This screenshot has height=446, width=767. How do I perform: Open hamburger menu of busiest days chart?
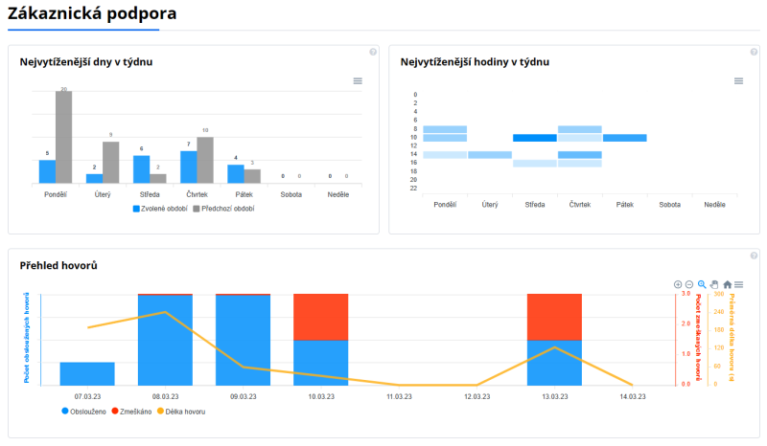[358, 81]
